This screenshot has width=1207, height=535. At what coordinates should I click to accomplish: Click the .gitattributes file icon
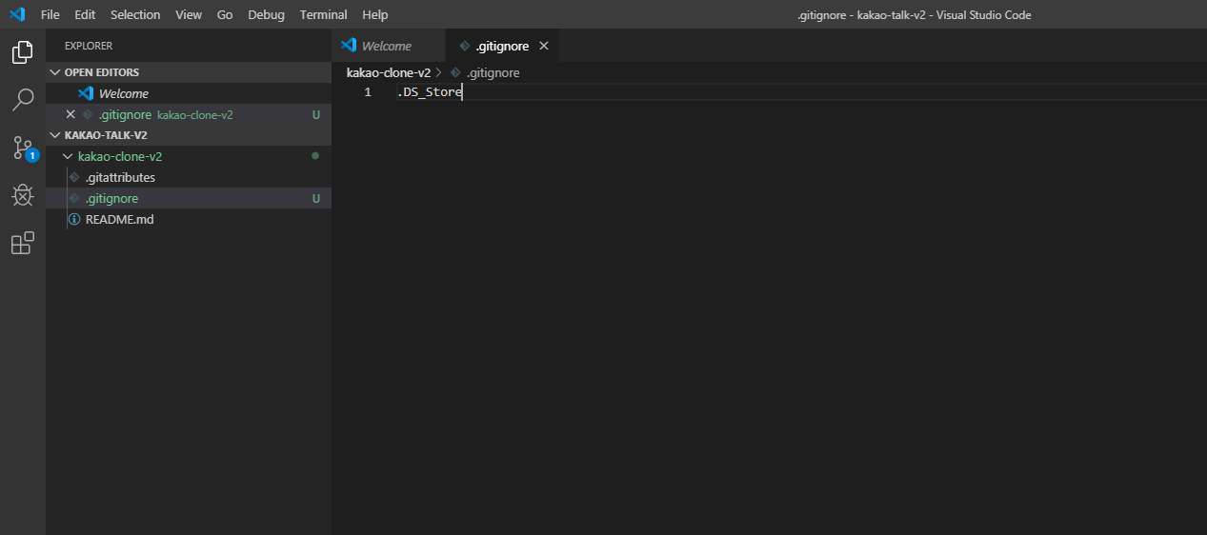click(74, 177)
